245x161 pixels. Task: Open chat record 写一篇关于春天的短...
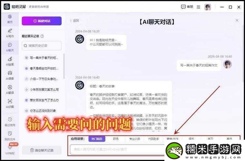click(42, 58)
